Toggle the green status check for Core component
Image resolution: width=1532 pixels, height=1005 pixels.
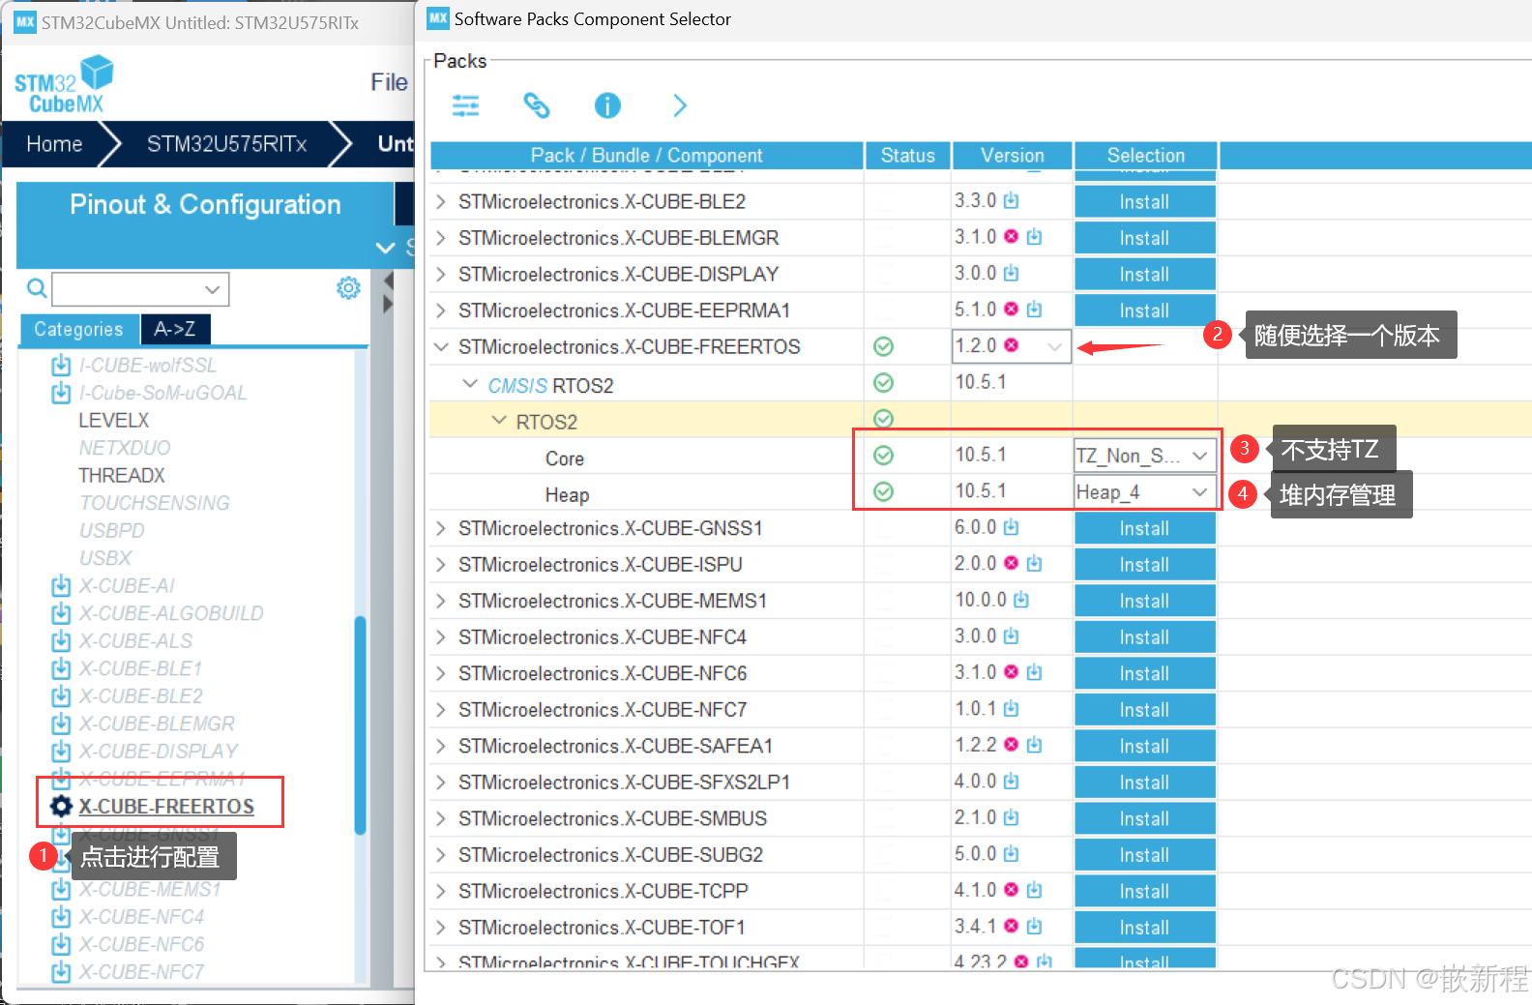(x=883, y=456)
